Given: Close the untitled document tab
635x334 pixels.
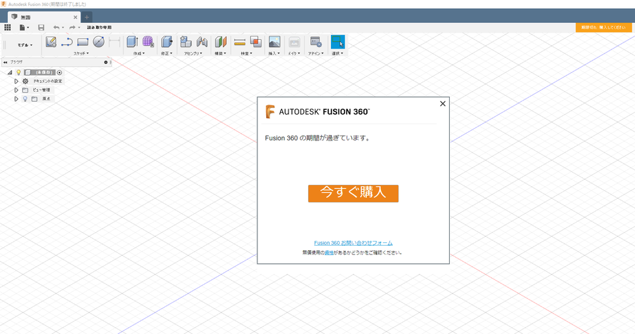Looking at the screenshot, I should pyautogui.click(x=76, y=18).
